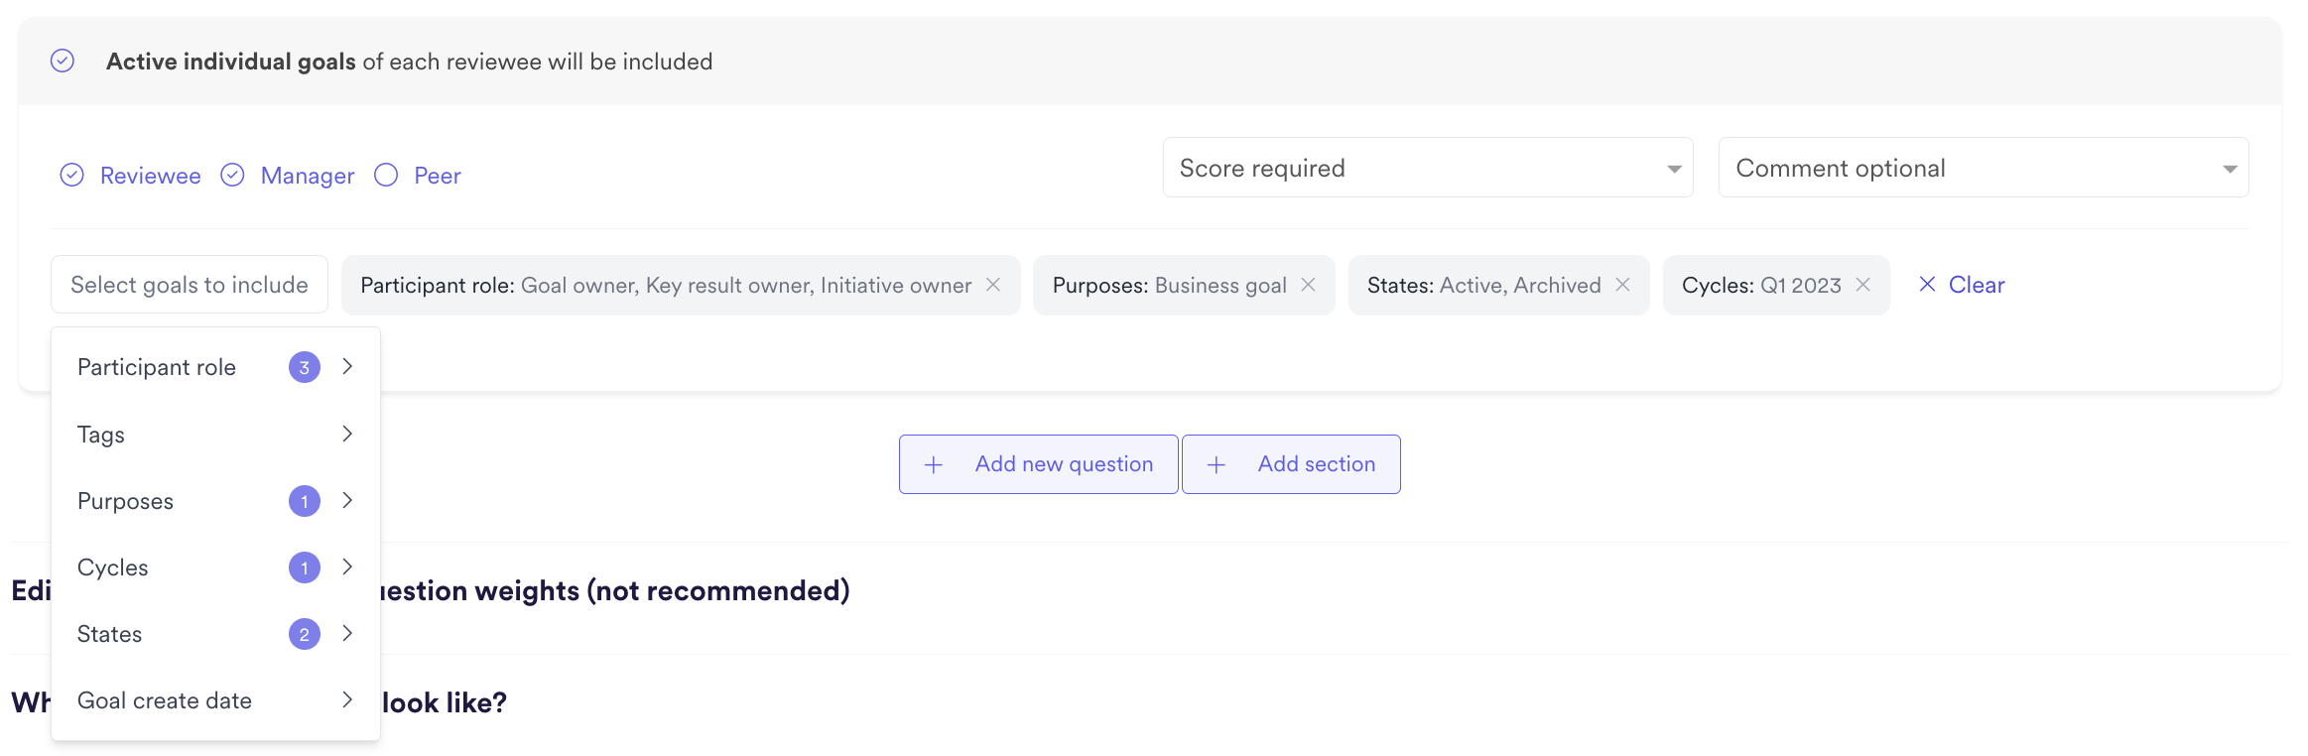Expand the Cycles chevron arrow
Viewport: 2308px width, 756px height.
point(347,567)
